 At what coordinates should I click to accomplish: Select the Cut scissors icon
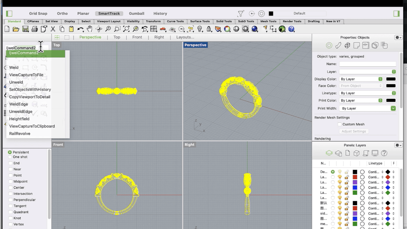(x=53, y=29)
